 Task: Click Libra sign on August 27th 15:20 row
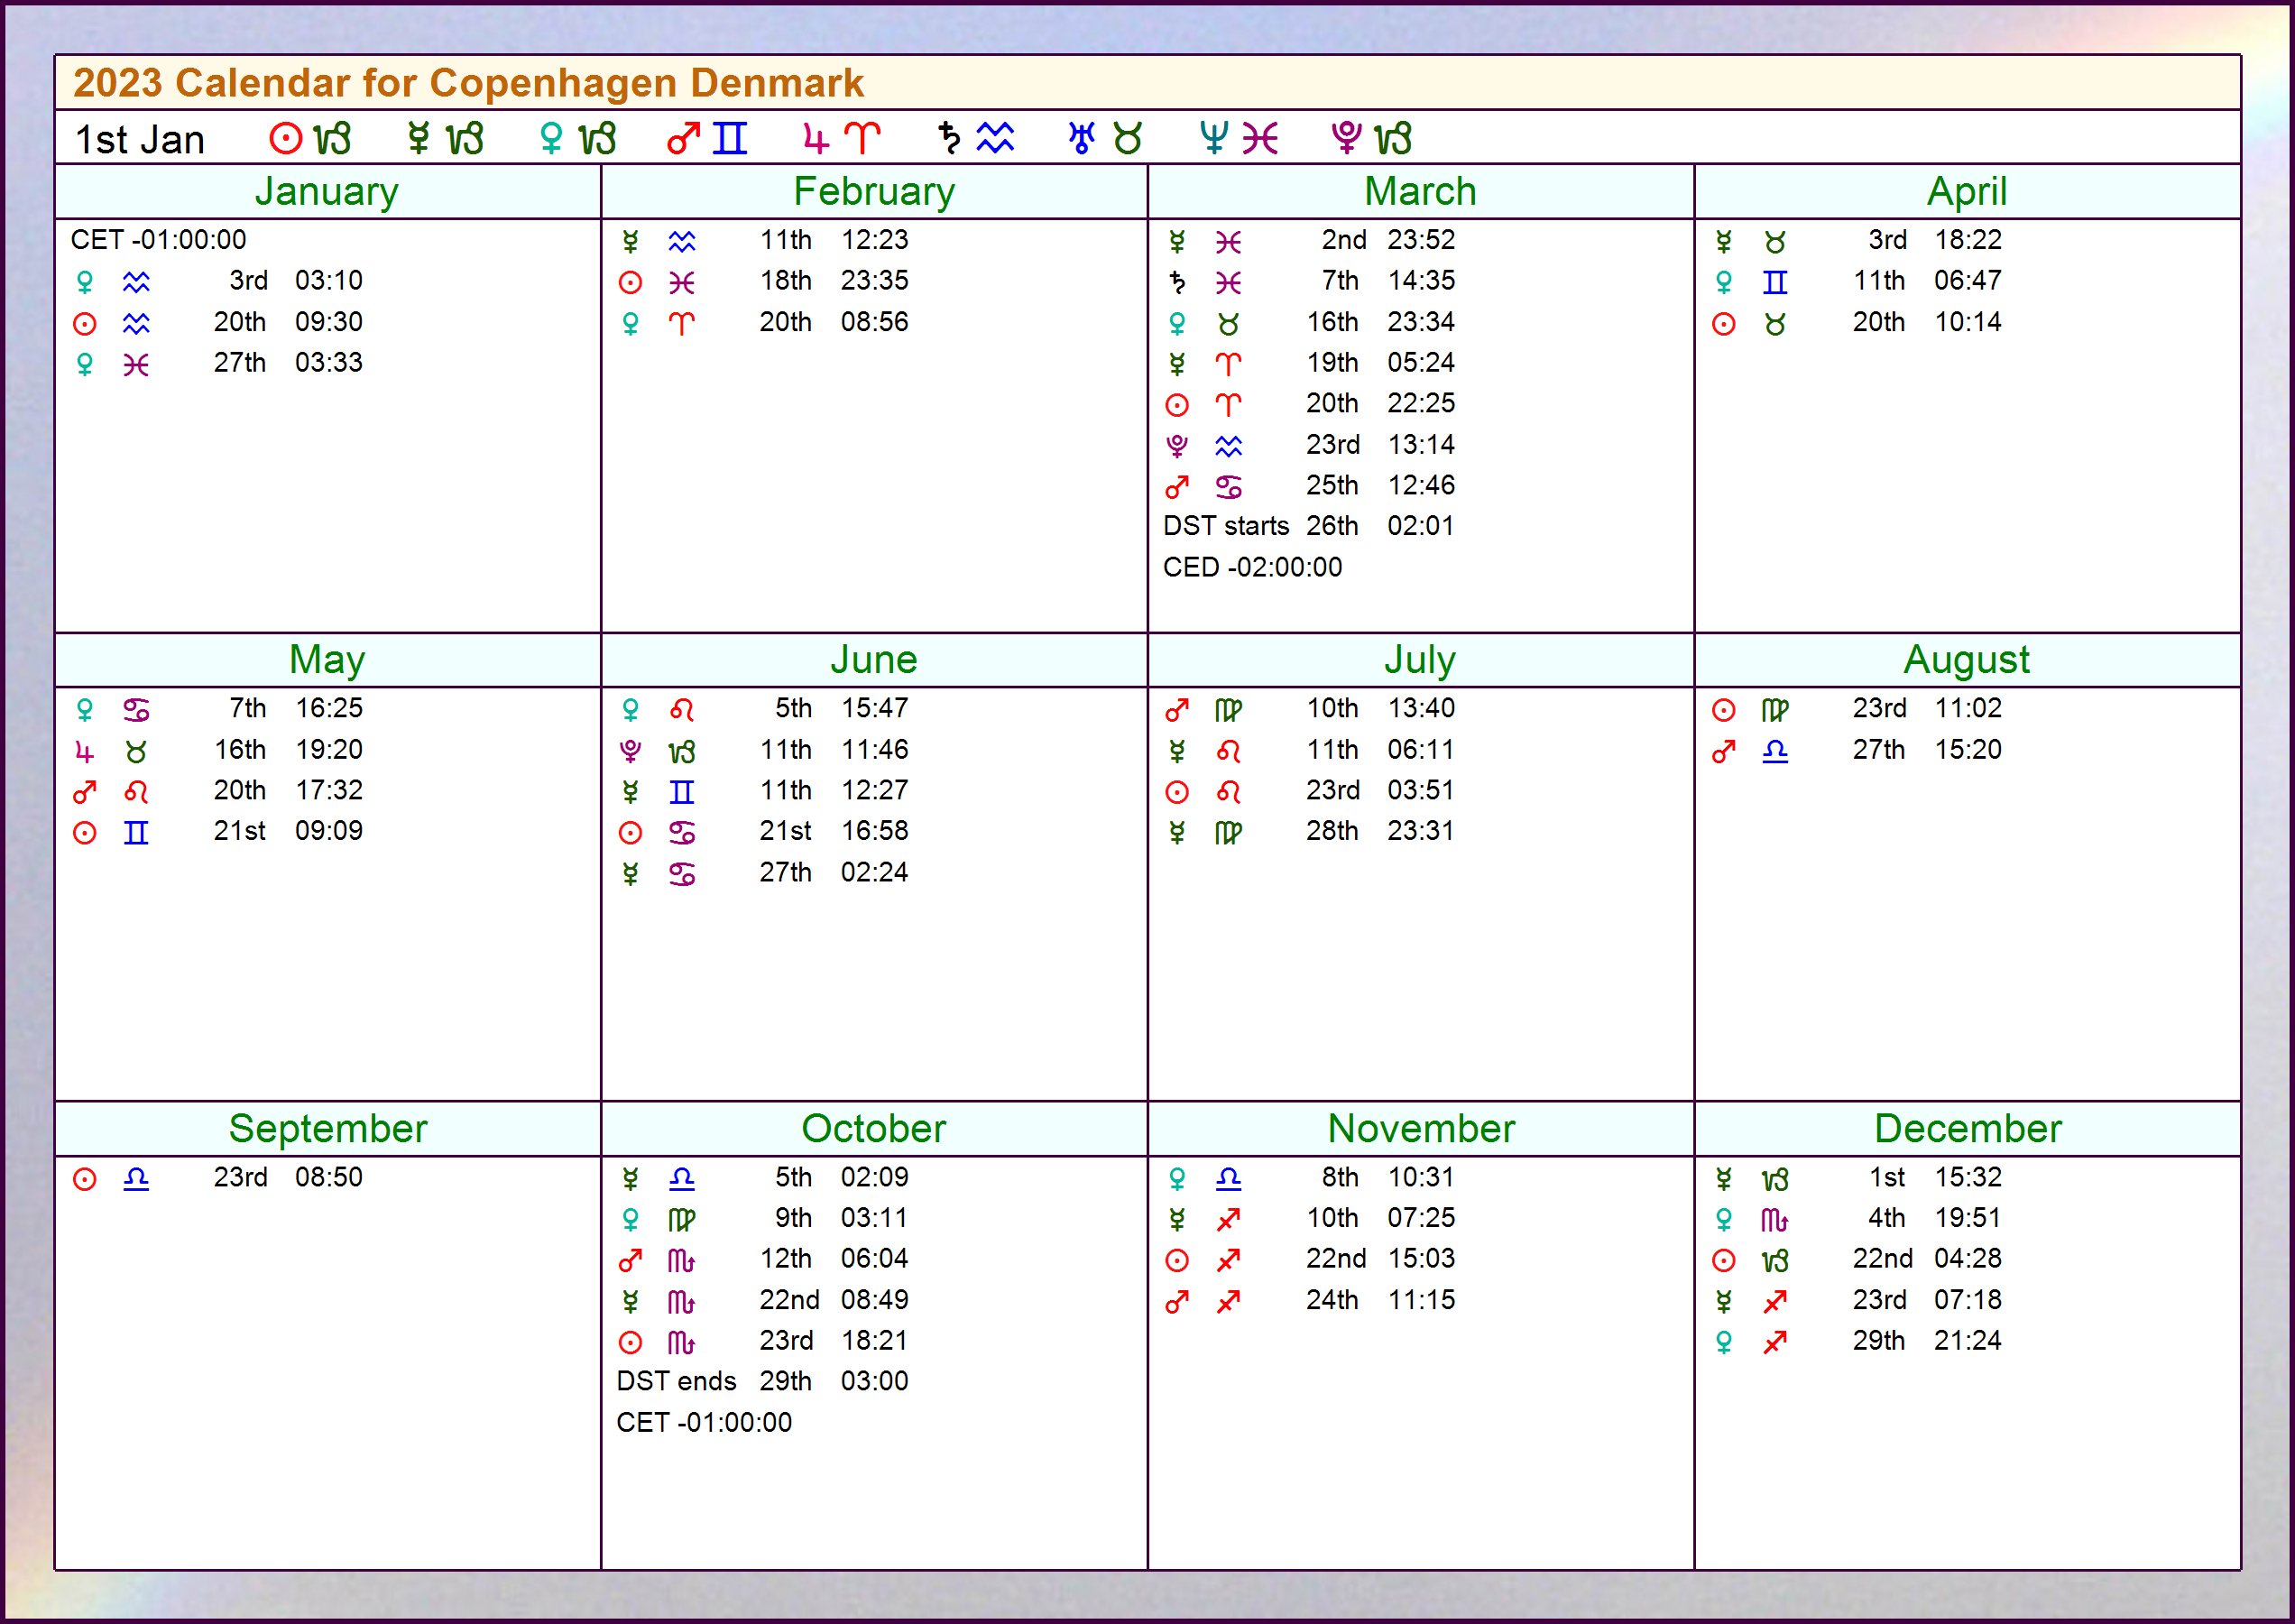pos(1775,751)
